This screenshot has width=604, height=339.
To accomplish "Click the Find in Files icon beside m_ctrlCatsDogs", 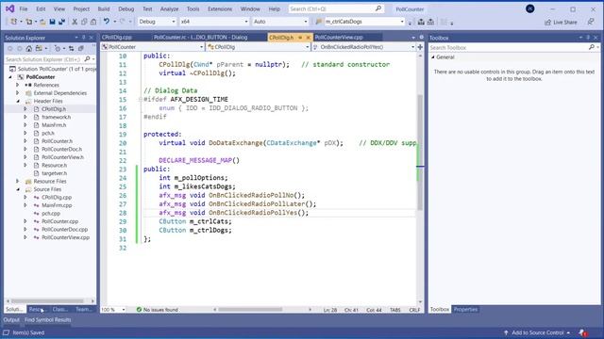I will tap(319, 22).
